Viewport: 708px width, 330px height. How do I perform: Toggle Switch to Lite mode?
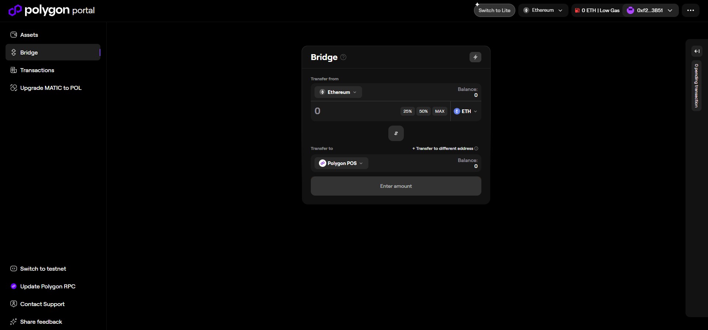pos(494,10)
